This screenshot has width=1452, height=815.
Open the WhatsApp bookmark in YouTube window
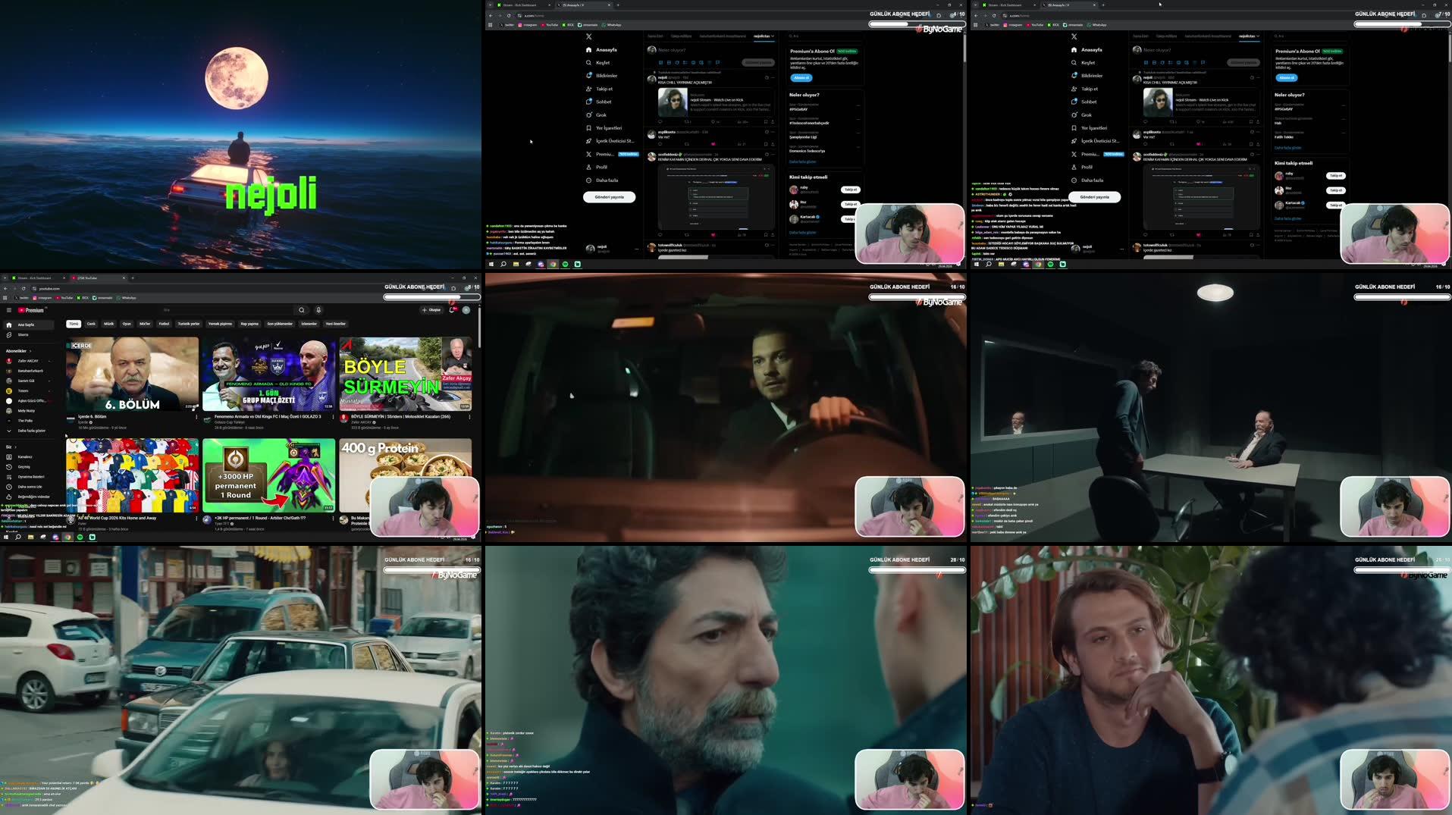(127, 298)
